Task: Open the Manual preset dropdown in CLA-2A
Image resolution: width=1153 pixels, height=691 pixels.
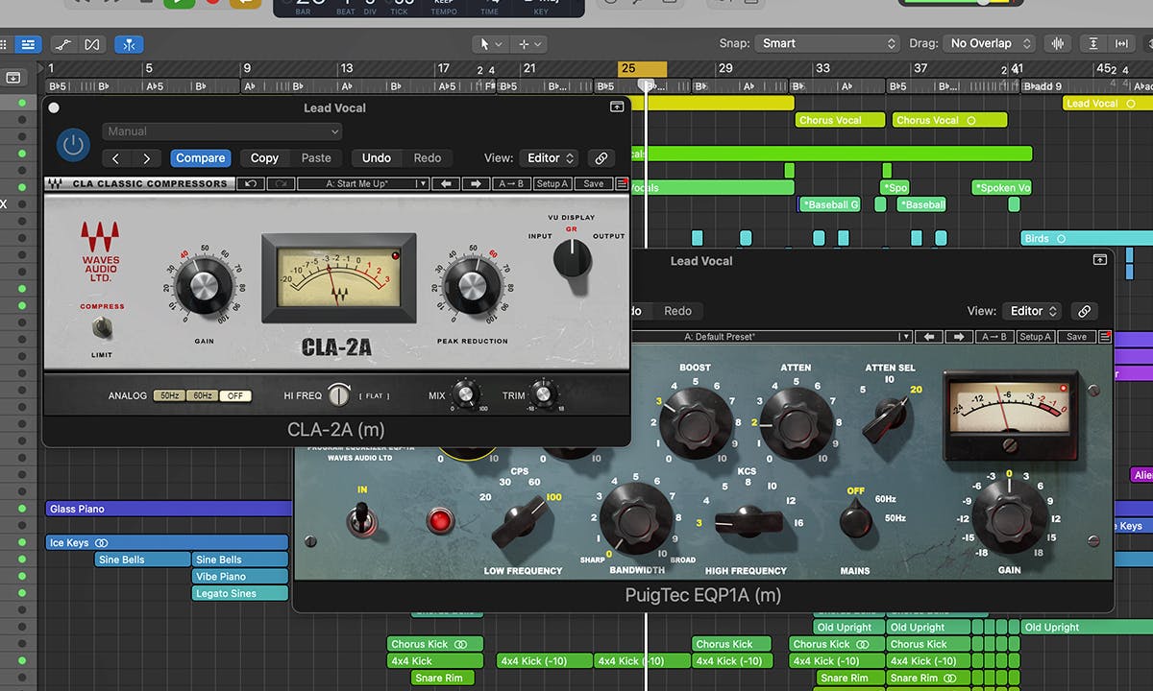Action: pos(222,131)
